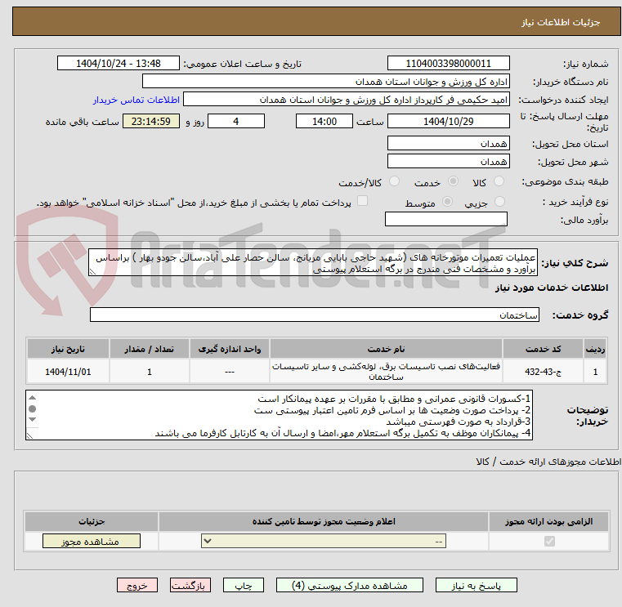The image size is (622, 607).
Task: Click the resize grip of description box
Action: (92, 272)
